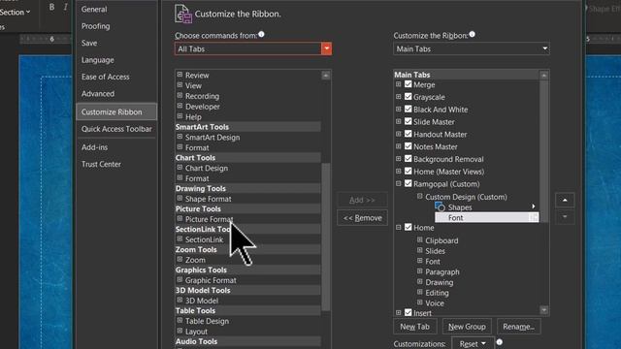Click the info icon beside Choose commands from
621x349 pixels.
click(x=261, y=35)
